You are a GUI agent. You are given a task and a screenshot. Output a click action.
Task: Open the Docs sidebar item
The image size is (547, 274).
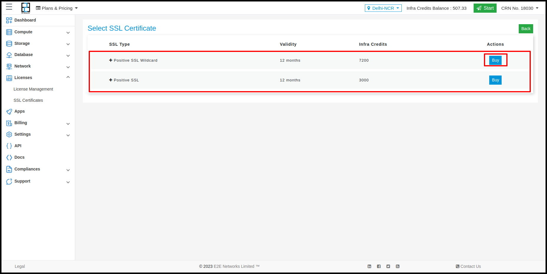click(19, 157)
